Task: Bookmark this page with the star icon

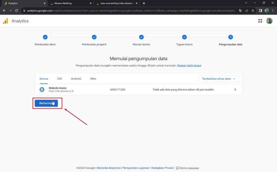Action: (253, 11)
